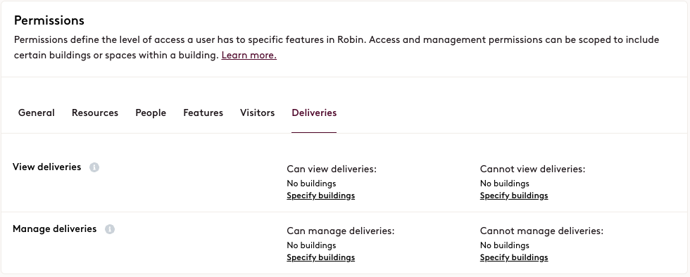Click the Manage deliveries row label

(55, 229)
